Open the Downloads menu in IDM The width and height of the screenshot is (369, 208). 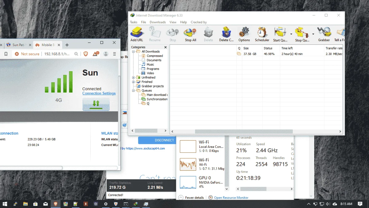(158, 22)
